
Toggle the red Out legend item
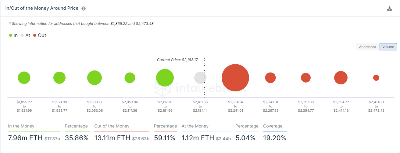(40, 35)
